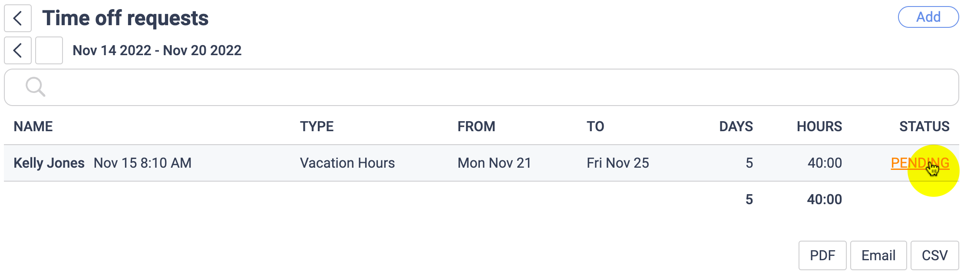Sort by the FROM column header
Image resolution: width=964 pixels, height=275 pixels.
click(476, 126)
